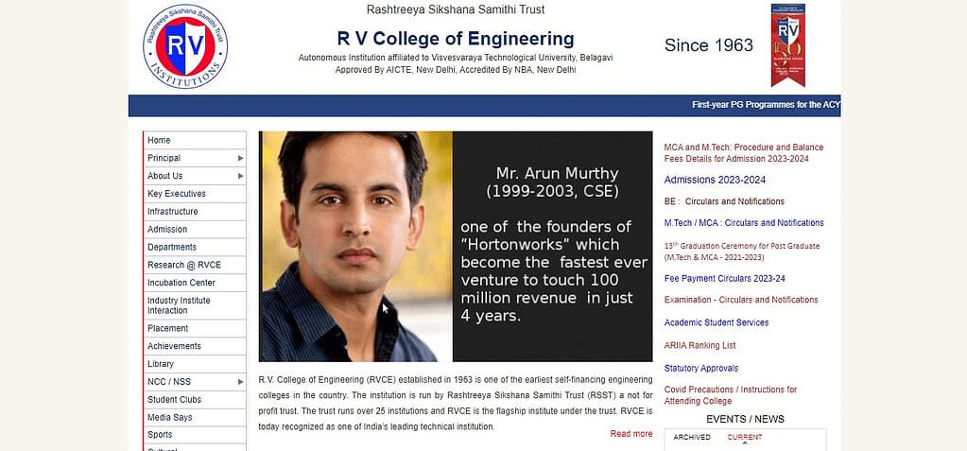The width and height of the screenshot is (967, 451).
Task: Go to the Infrastructure page
Action: 195,212
